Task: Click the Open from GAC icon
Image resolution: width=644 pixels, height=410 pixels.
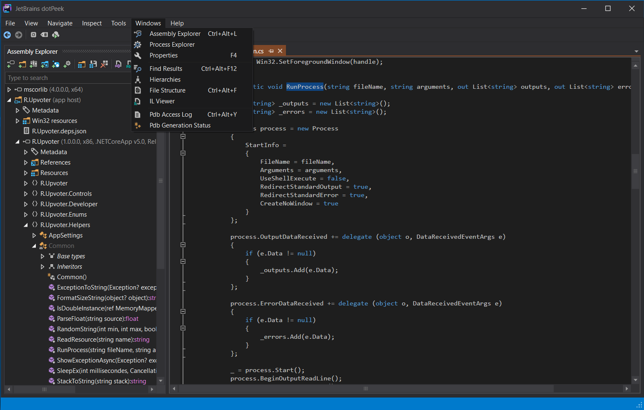Action: pos(33,64)
